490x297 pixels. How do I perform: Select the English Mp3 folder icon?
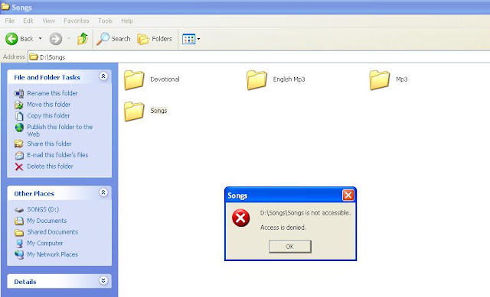pos(257,80)
